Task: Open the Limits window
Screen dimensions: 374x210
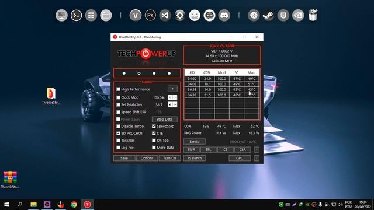Action: point(194,141)
